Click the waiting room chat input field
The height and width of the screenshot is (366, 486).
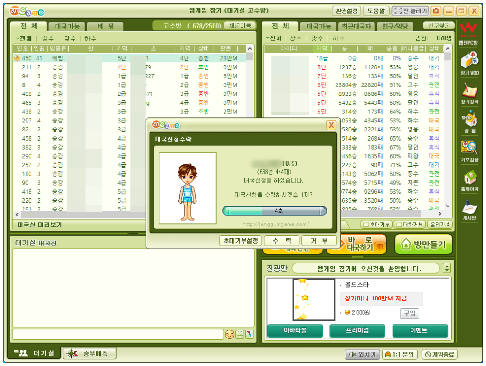coord(118,334)
